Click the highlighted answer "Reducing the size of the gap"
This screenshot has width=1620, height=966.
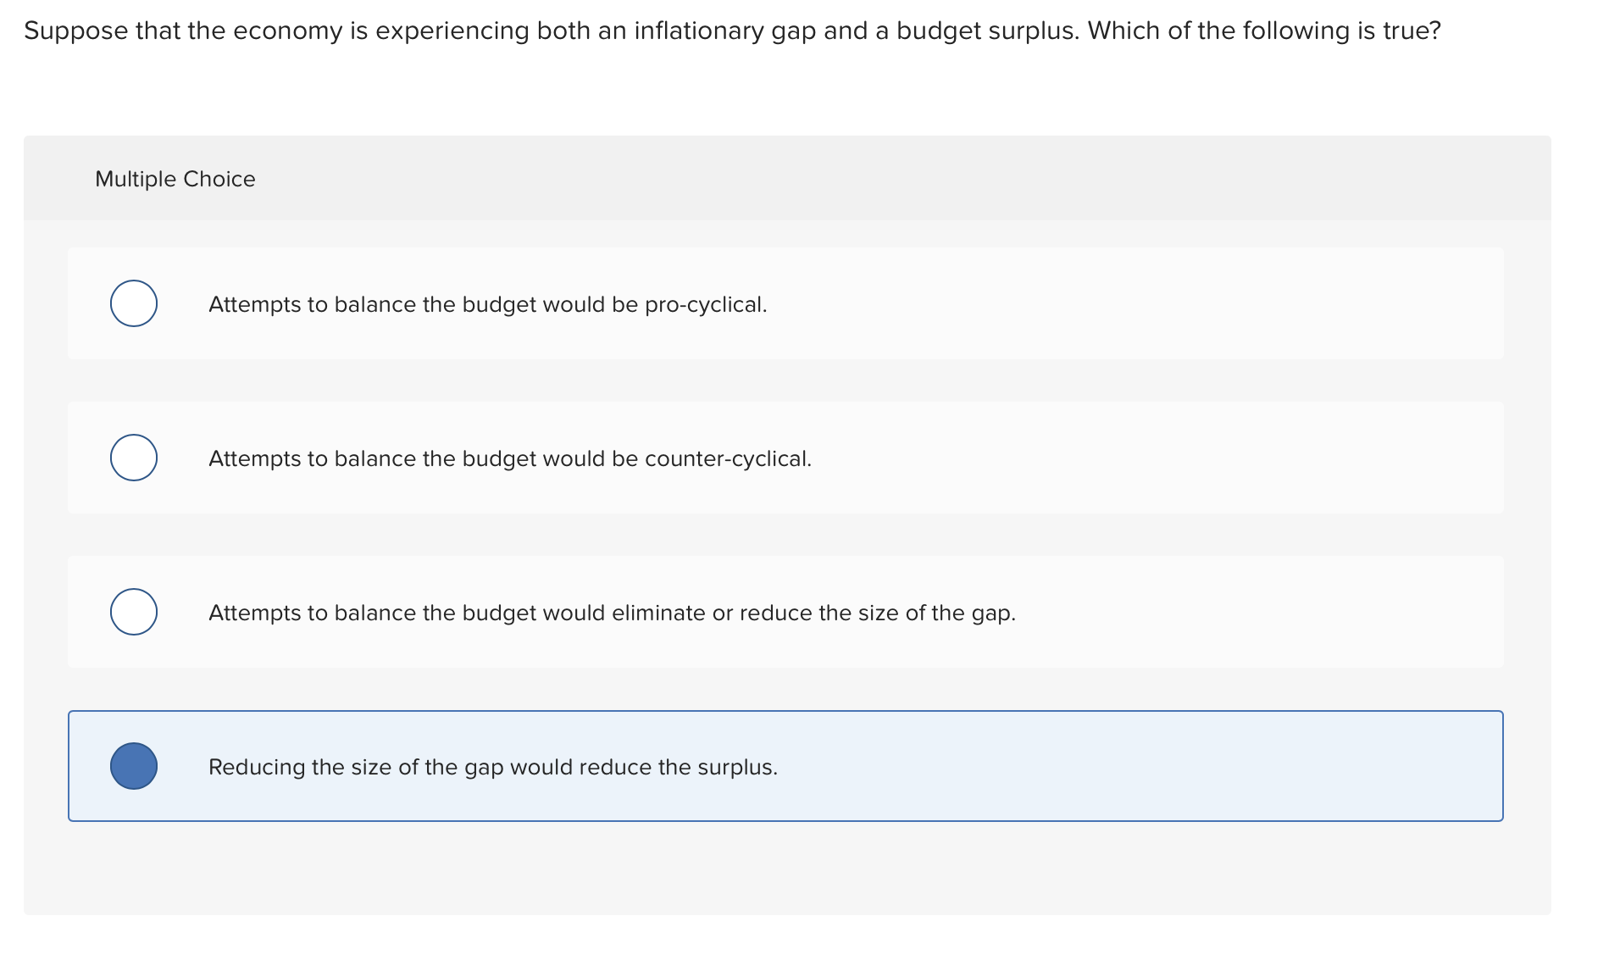pyautogui.click(x=493, y=766)
